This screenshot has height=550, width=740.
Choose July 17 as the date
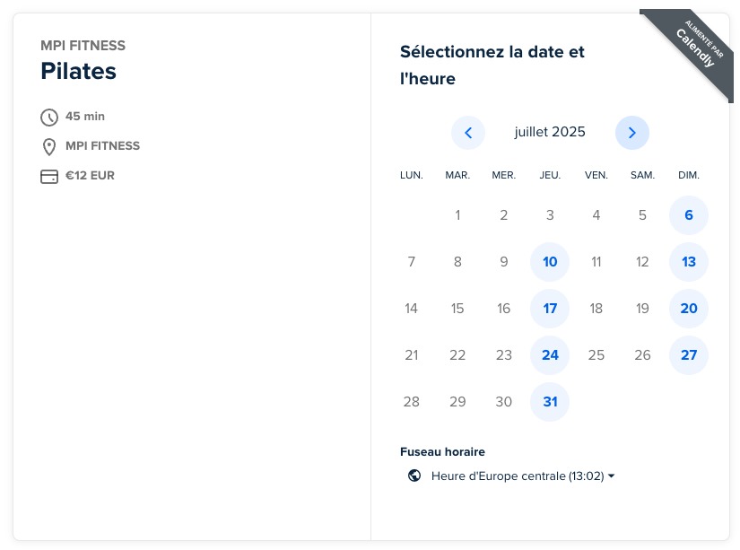(550, 309)
